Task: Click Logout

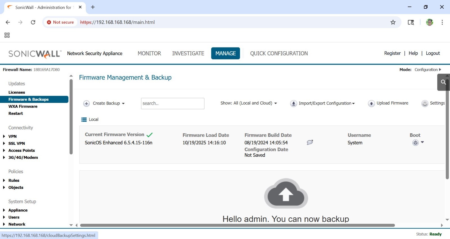Action: click(x=433, y=53)
